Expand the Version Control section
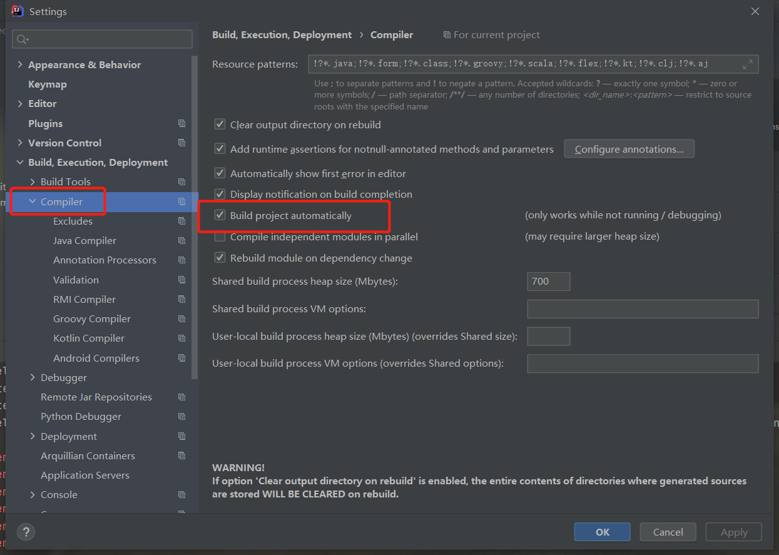This screenshot has height=555, width=779. pos(20,143)
